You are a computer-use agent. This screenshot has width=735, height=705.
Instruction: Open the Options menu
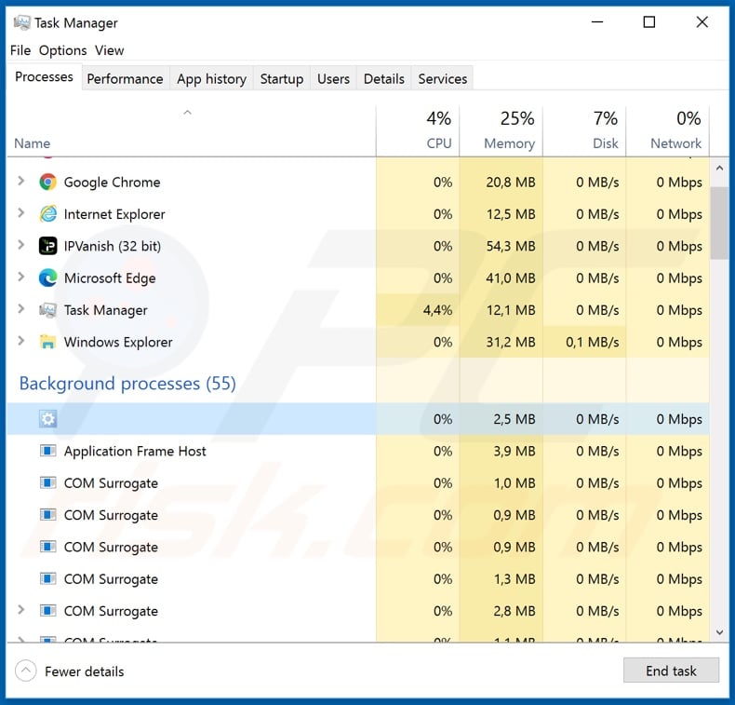(x=63, y=50)
